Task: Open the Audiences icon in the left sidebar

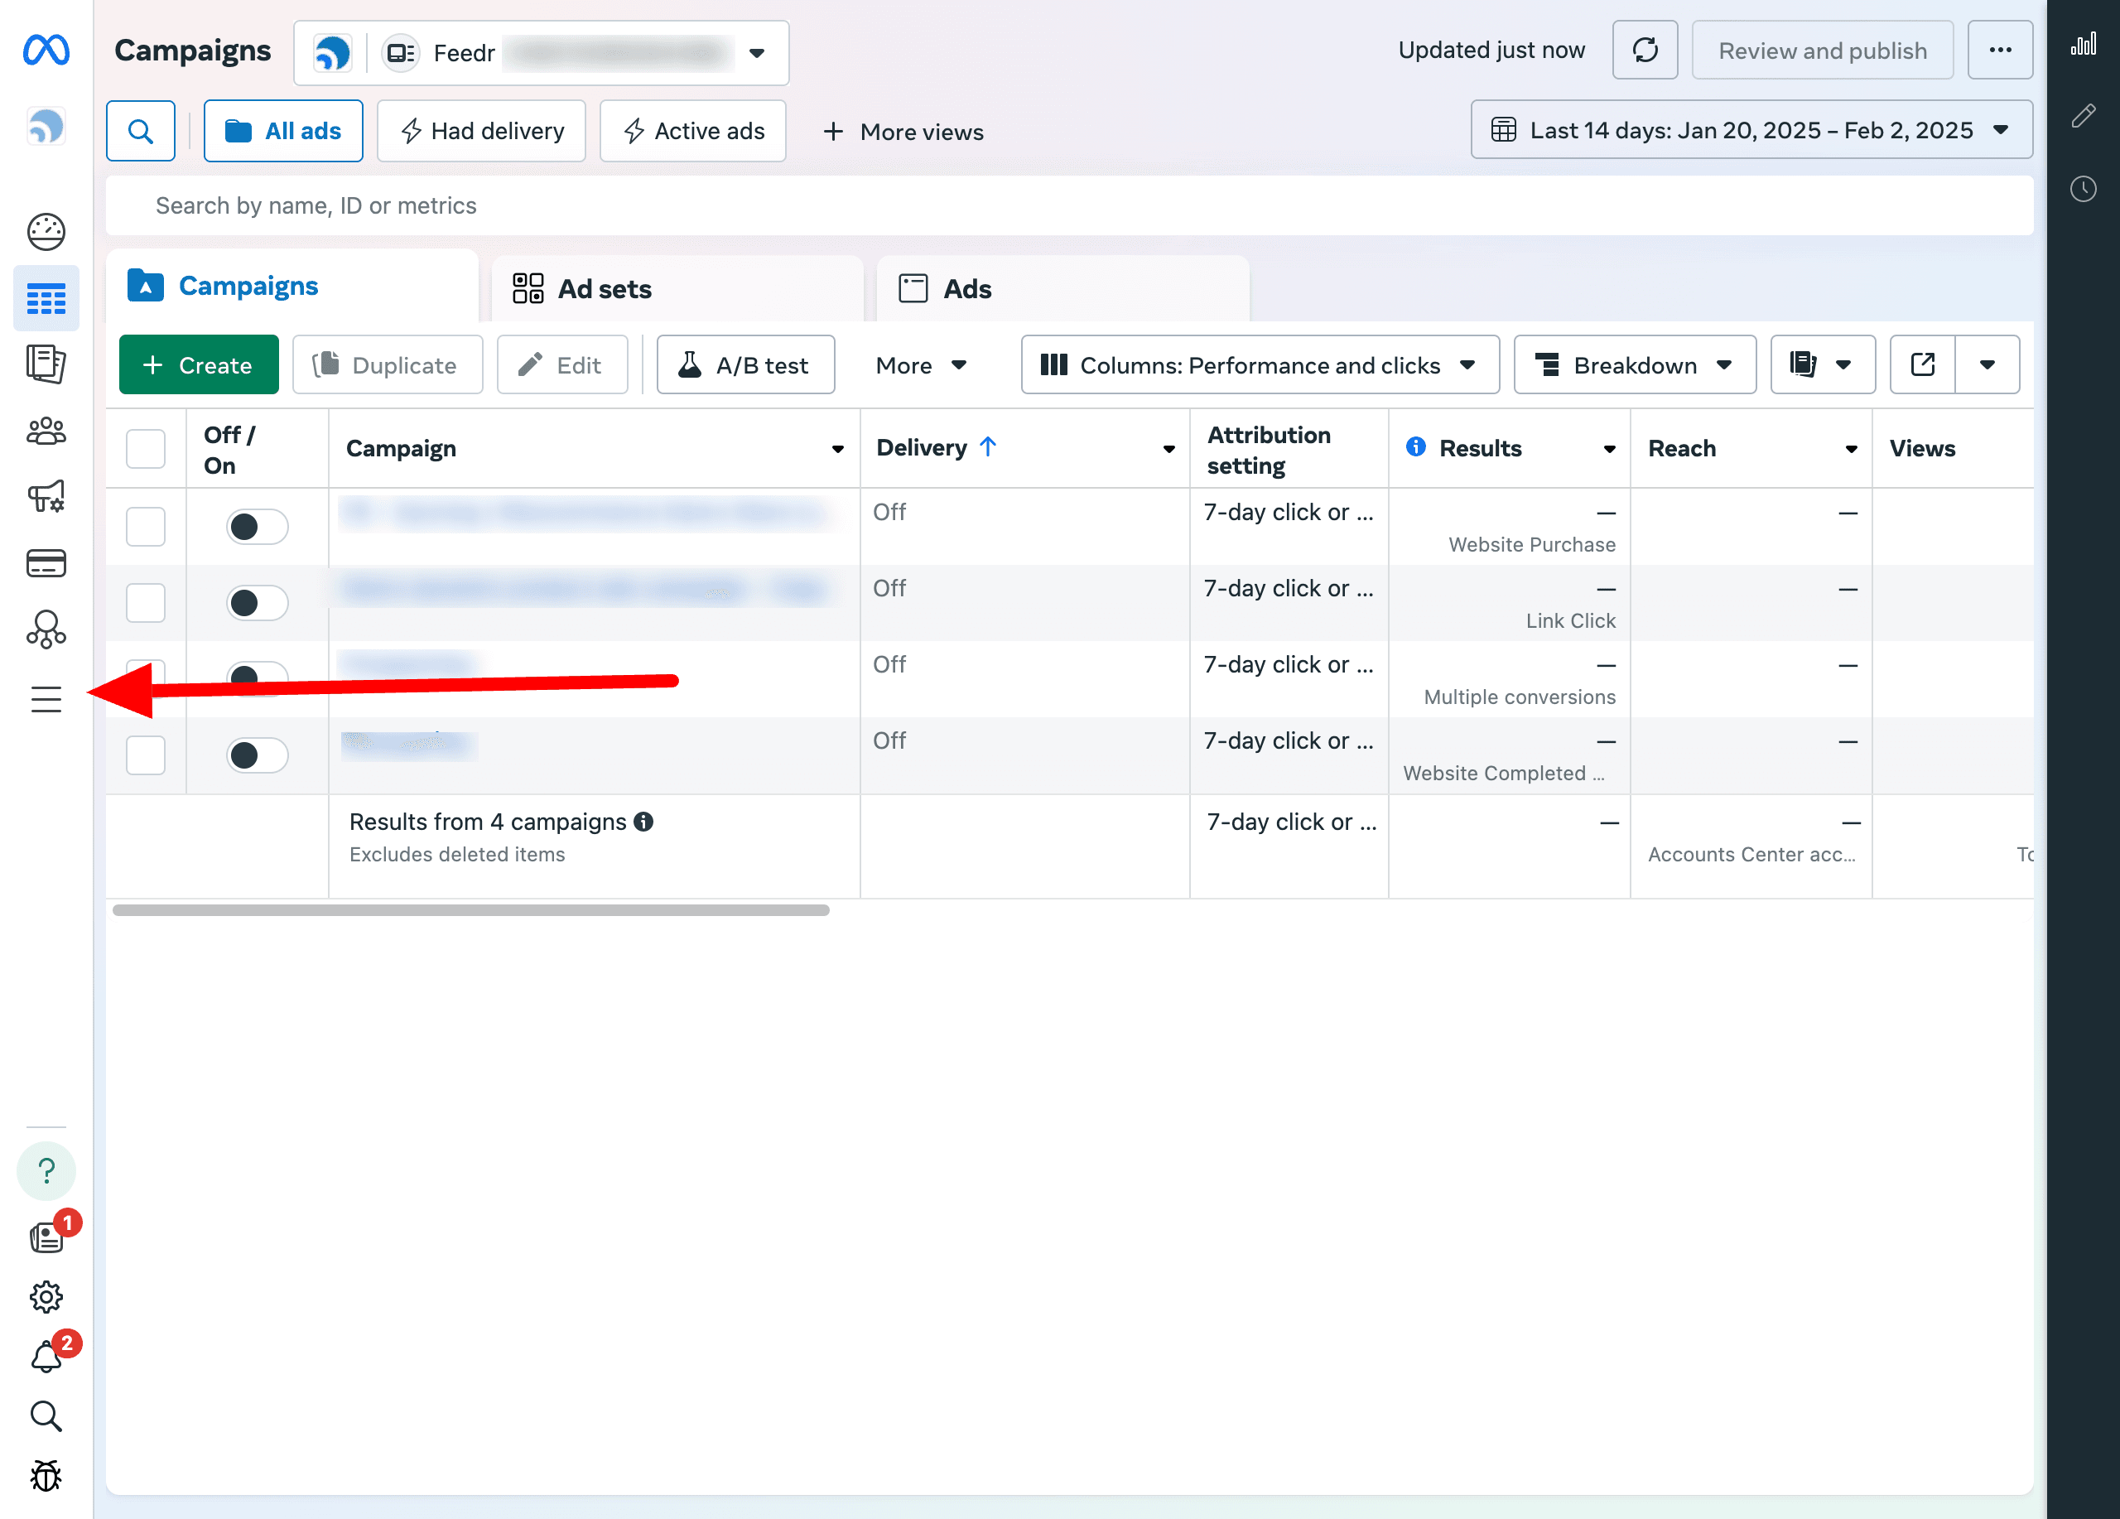Action: (x=46, y=431)
